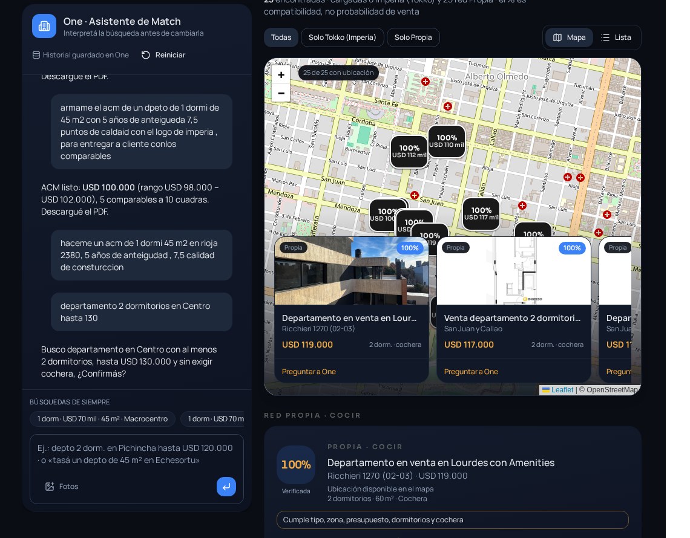
Task: Open the Leaflet attribution link
Action: click(562, 390)
